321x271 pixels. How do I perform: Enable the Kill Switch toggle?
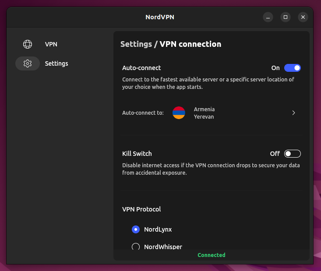click(x=292, y=154)
